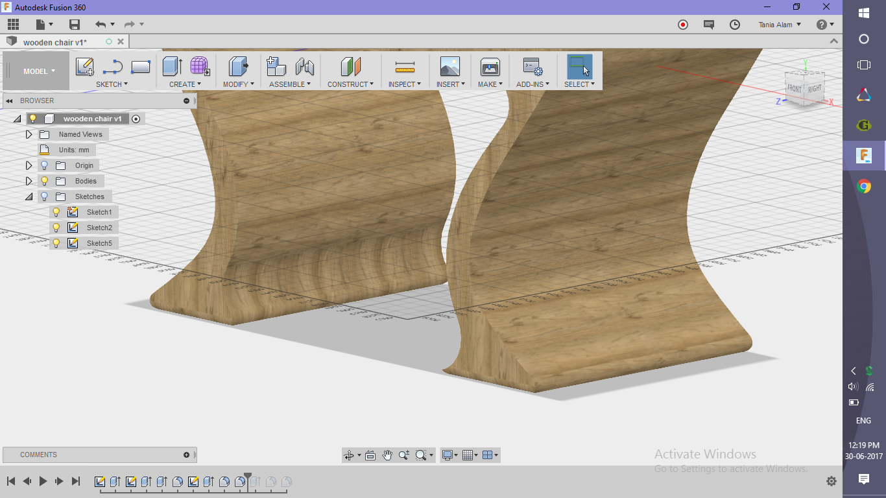886x498 pixels.
Task: Open the CONSTRUCT menu
Action: click(350, 84)
